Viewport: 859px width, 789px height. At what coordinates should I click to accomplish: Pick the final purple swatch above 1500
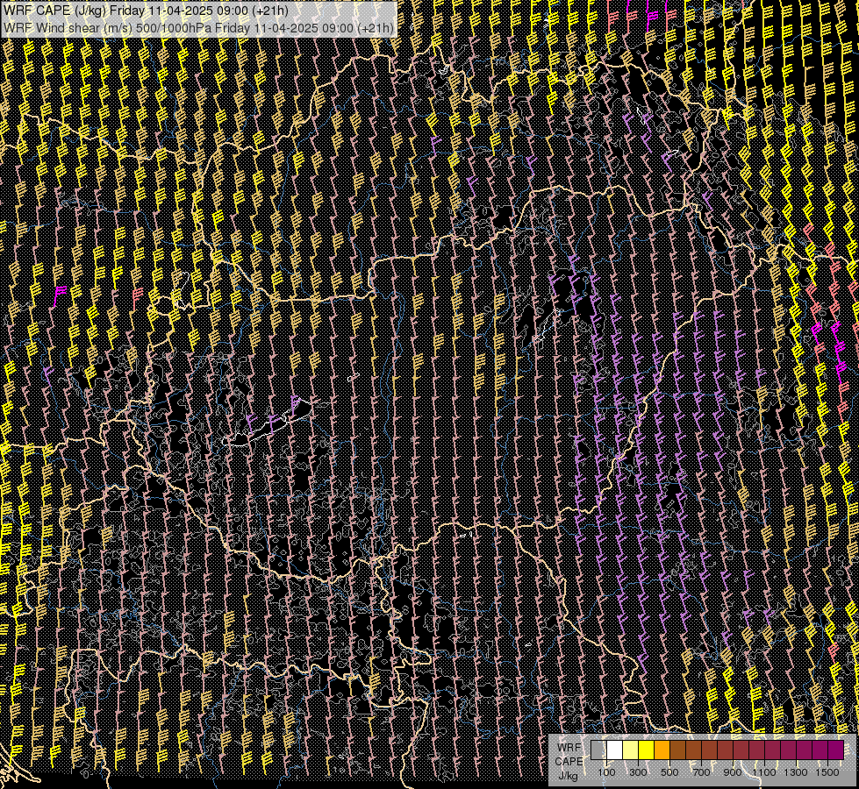coord(836,750)
